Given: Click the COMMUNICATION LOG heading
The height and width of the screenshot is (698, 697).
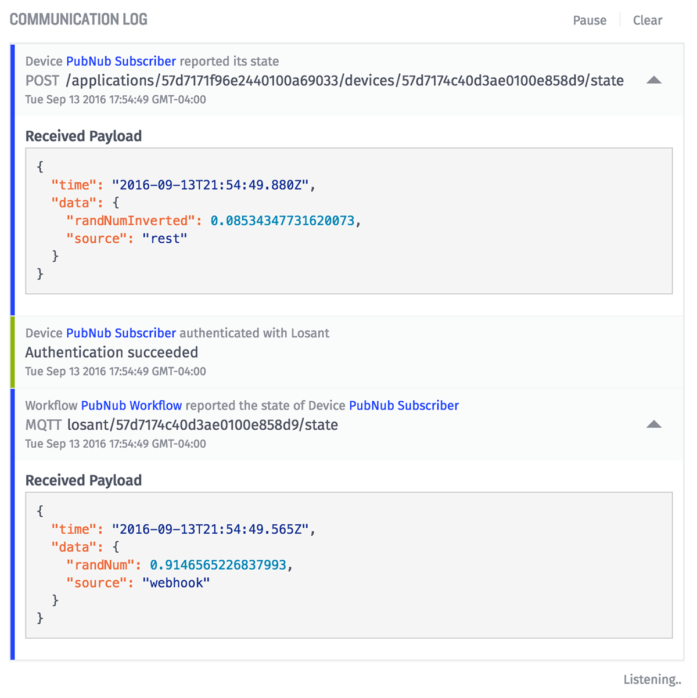Looking at the screenshot, I should (78, 20).
